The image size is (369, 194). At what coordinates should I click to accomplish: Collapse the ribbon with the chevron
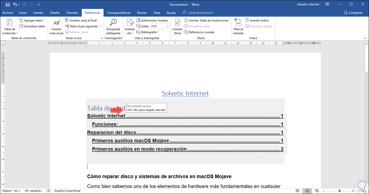tap(365, 38)
